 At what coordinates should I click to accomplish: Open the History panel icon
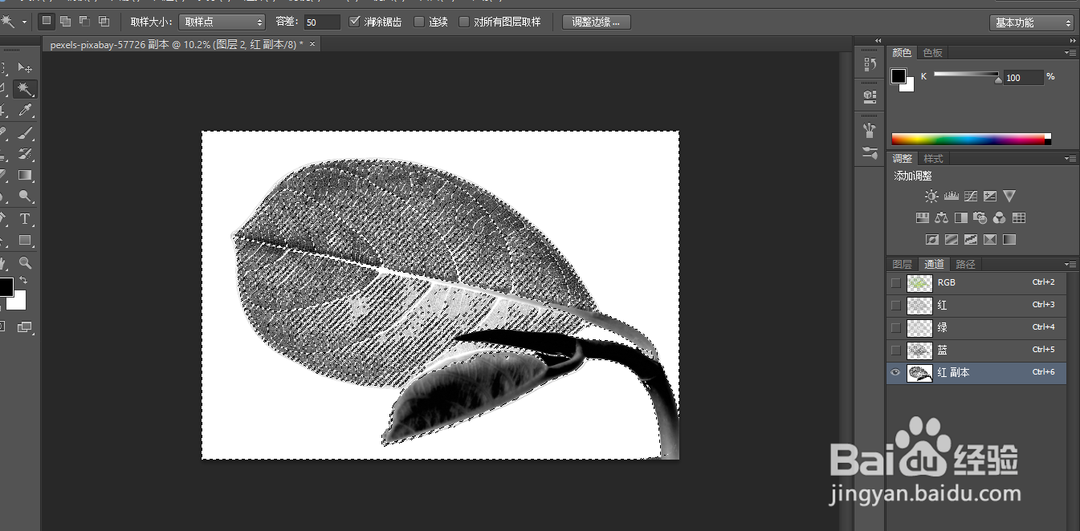(x=870, y=66)
